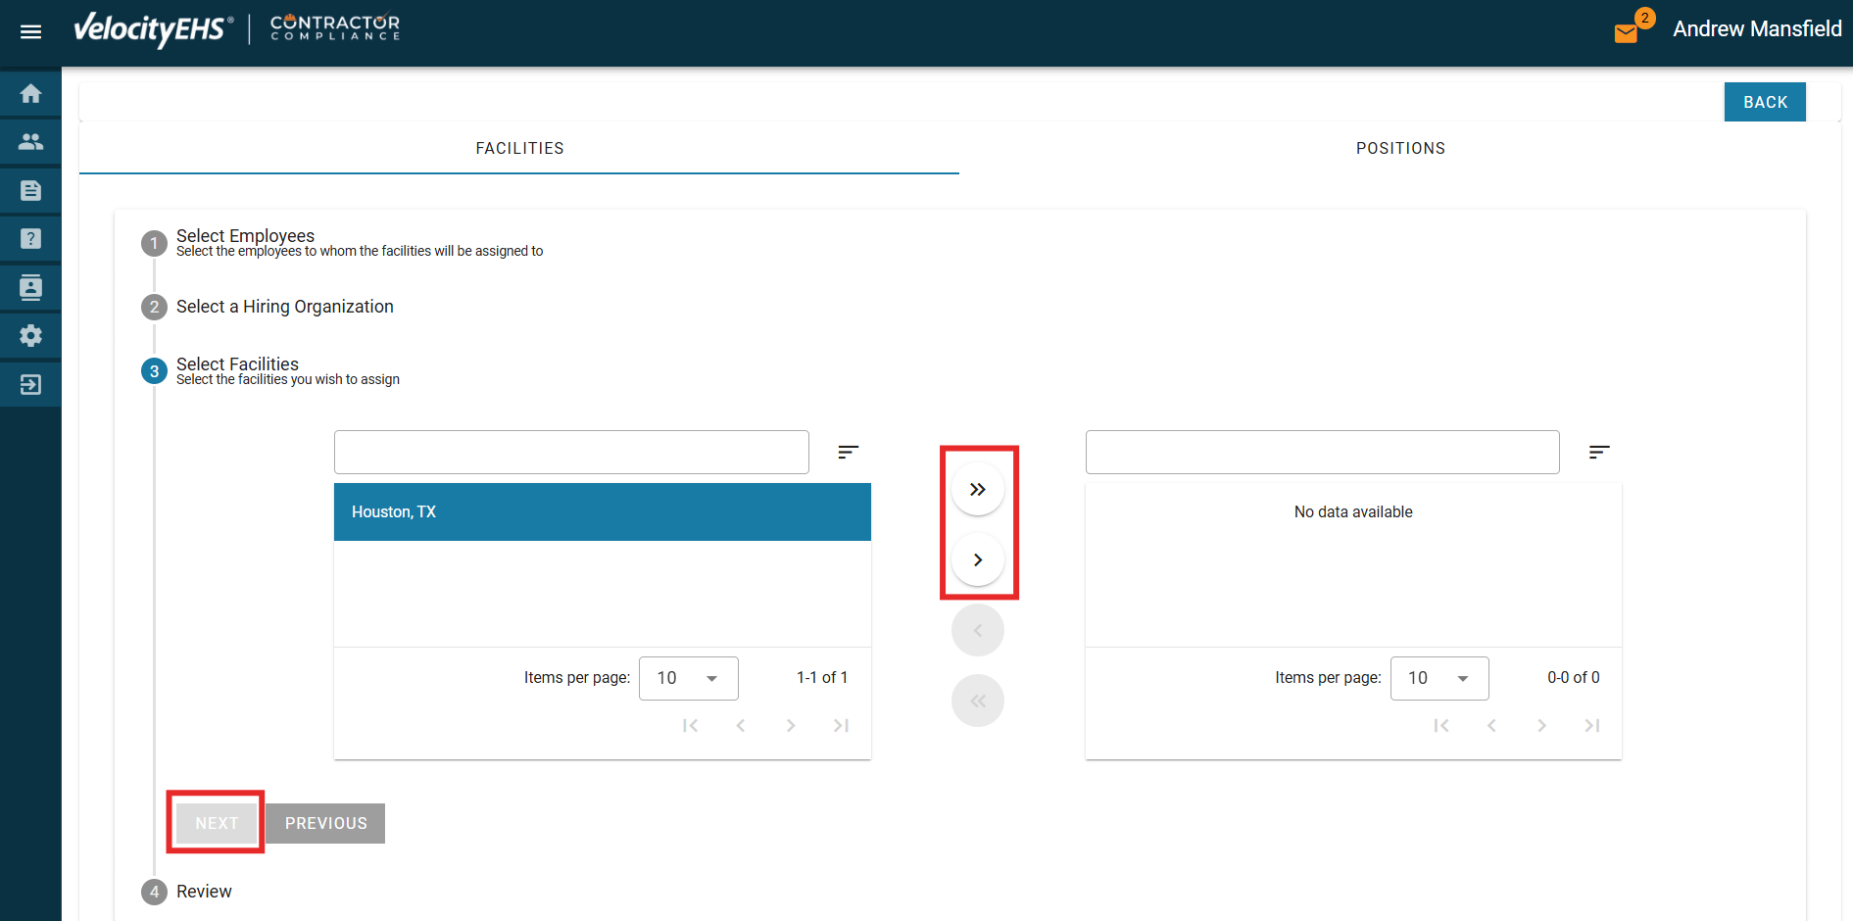
Task: Go to the Home sidebar icon
Action: (30, 94)
